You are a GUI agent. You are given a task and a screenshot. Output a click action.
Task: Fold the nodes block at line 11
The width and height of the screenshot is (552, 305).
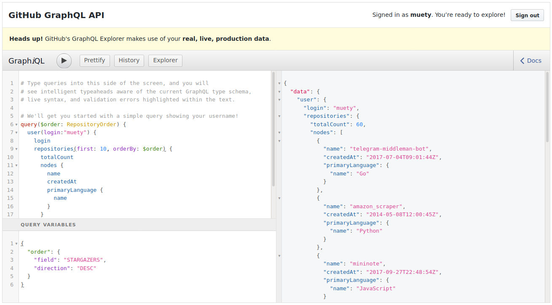pos(16,166)
